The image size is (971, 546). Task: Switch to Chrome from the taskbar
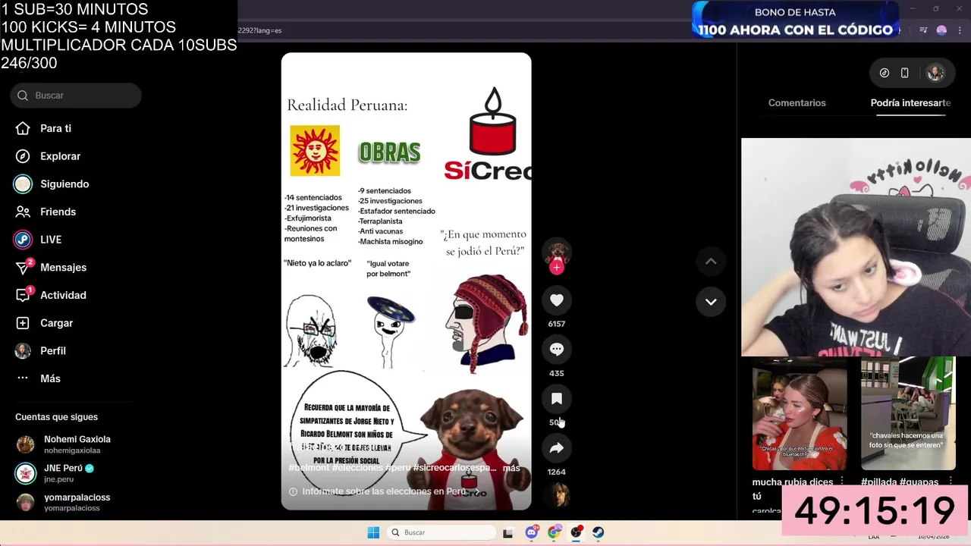click(x=554, y=532)
